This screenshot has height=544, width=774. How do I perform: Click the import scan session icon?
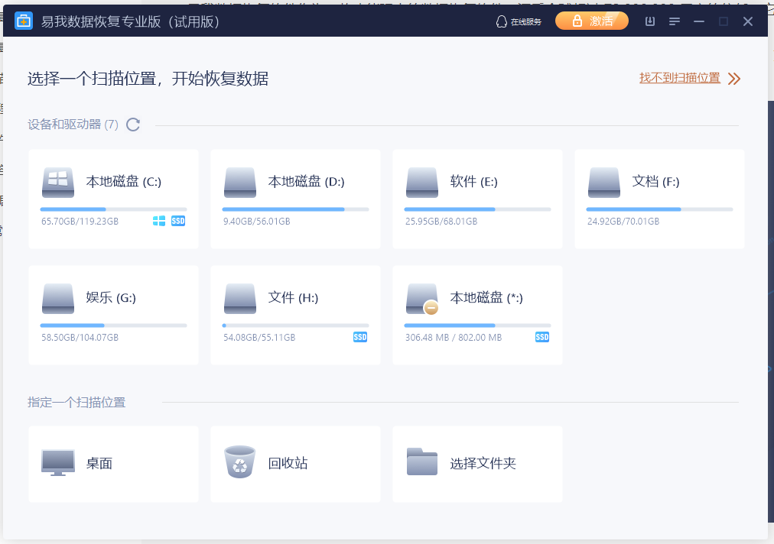point(650,21)
